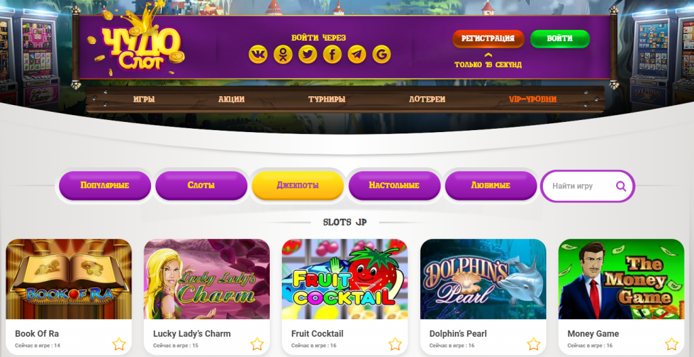This screenshot has width=694, height=357.
Task: Choose the Facebook login icon
Action: coord(332,54)
